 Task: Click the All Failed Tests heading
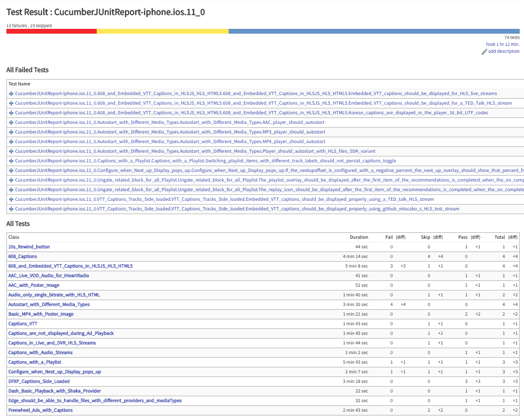coord(27,70)
